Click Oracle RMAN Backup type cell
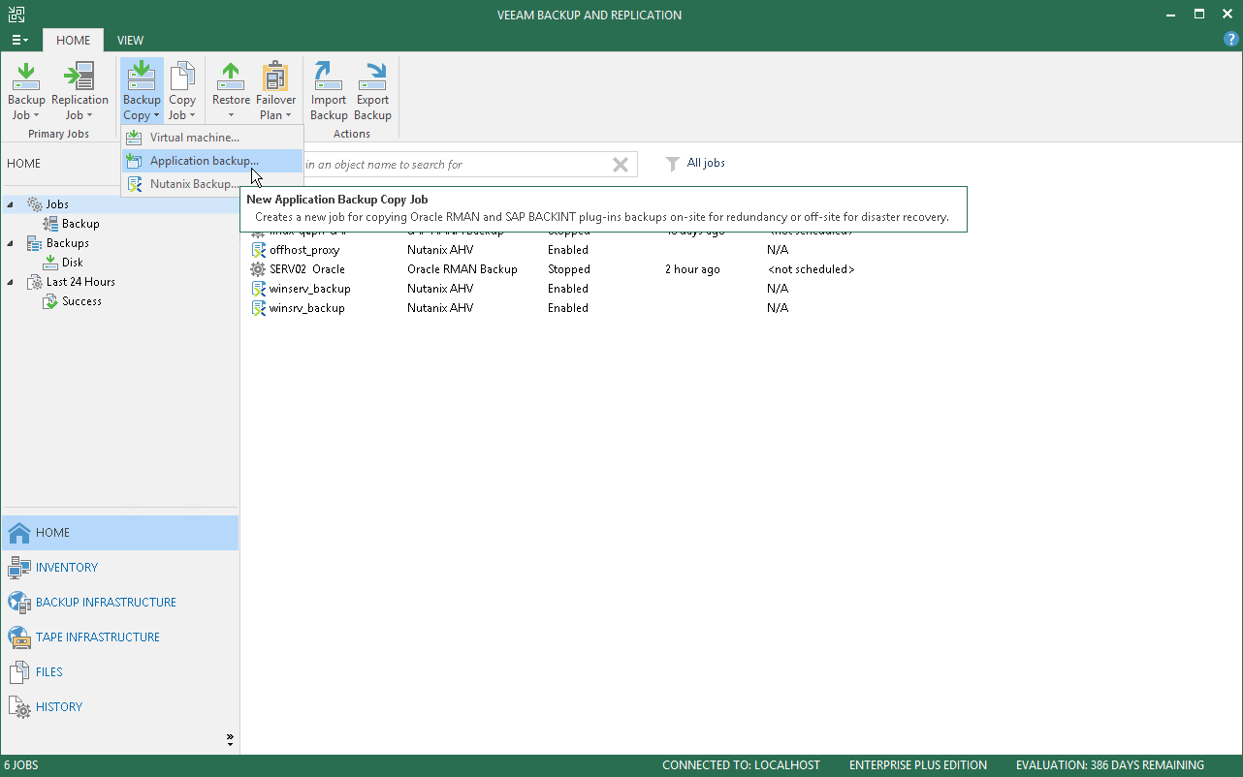Image resolution: width=1243 pixels, height=777 pixels. point(462,269)
